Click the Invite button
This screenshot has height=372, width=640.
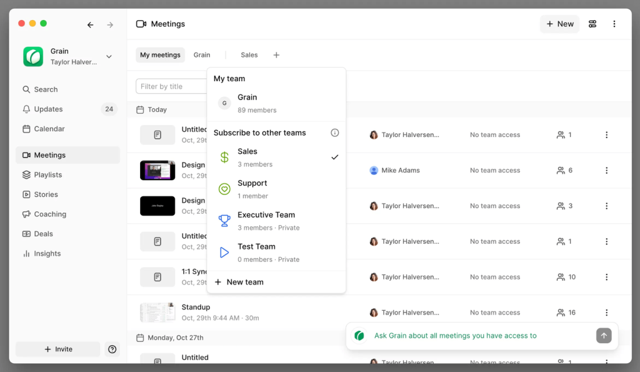tap(58, 349)
